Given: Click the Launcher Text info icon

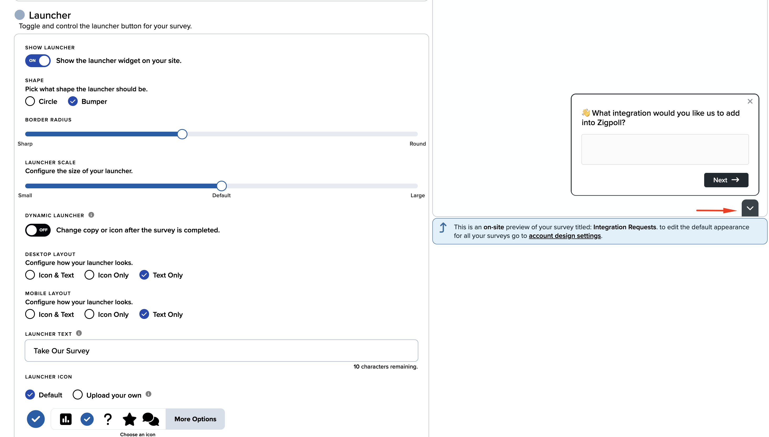Looking at the screenshot, I should [x=79, y=333].
